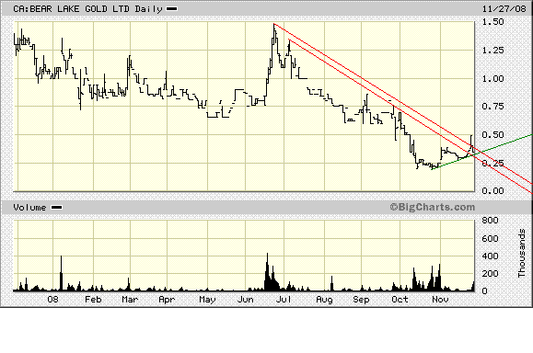Click the Aug month label

pyautogui.click(x=324, y=300)
